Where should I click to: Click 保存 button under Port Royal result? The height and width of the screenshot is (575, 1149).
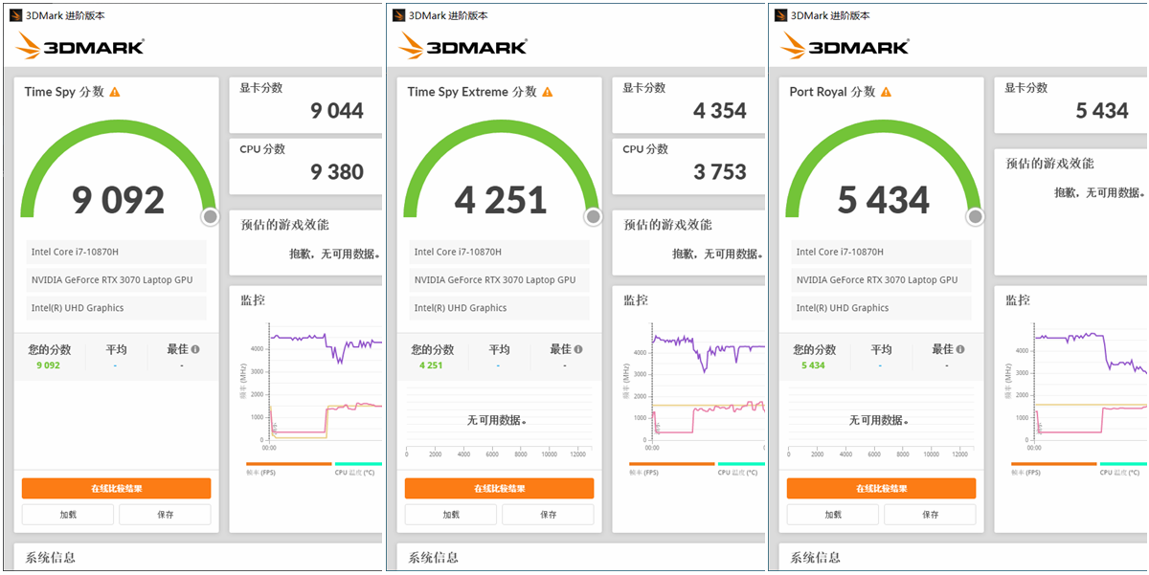[930, 515]
